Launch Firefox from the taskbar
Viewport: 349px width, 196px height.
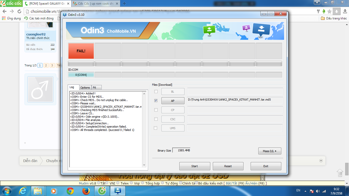tap(86, 191)
